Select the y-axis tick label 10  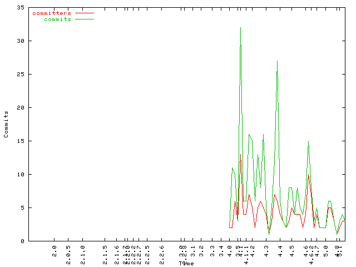pos(21,175)
